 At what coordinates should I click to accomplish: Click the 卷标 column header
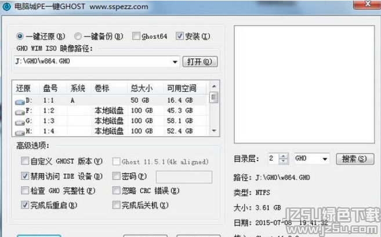pos(109,88)
